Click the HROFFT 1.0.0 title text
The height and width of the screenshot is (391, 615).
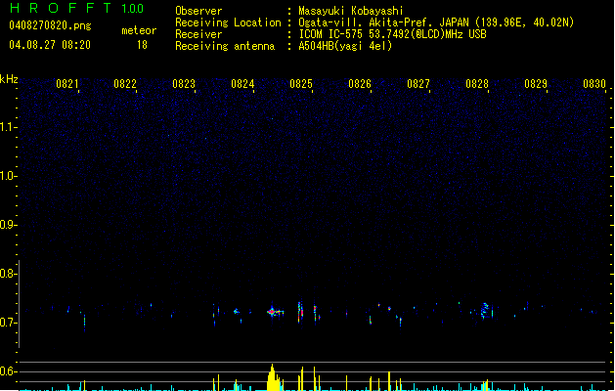[77, 8]
